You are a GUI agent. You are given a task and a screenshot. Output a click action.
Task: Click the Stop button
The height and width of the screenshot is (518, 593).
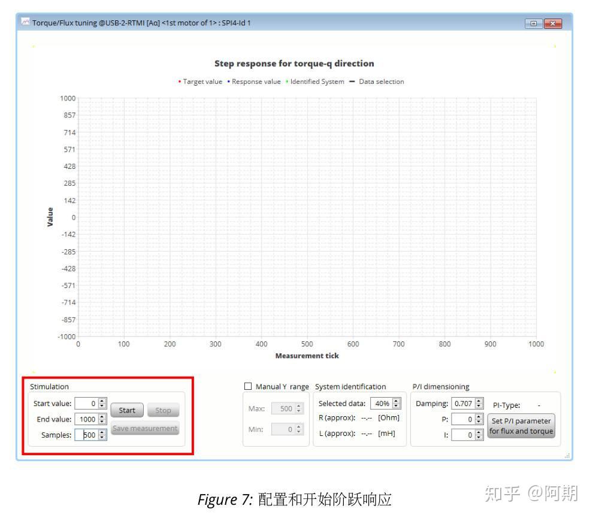click(x=163, y=410)
